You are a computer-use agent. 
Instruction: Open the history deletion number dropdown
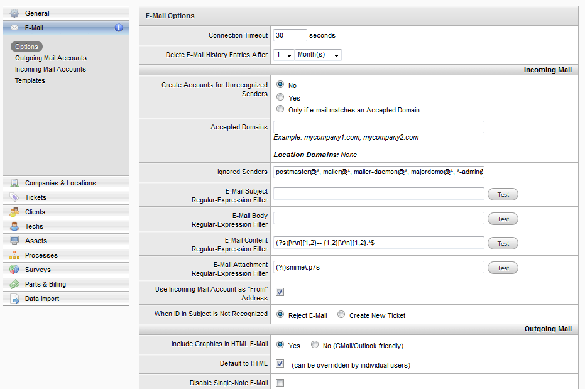tap(284, 55)
